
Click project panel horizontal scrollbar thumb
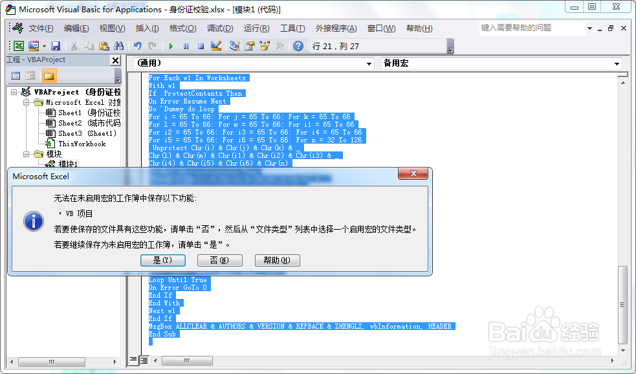pyautogui.click(x=52, y=362)
